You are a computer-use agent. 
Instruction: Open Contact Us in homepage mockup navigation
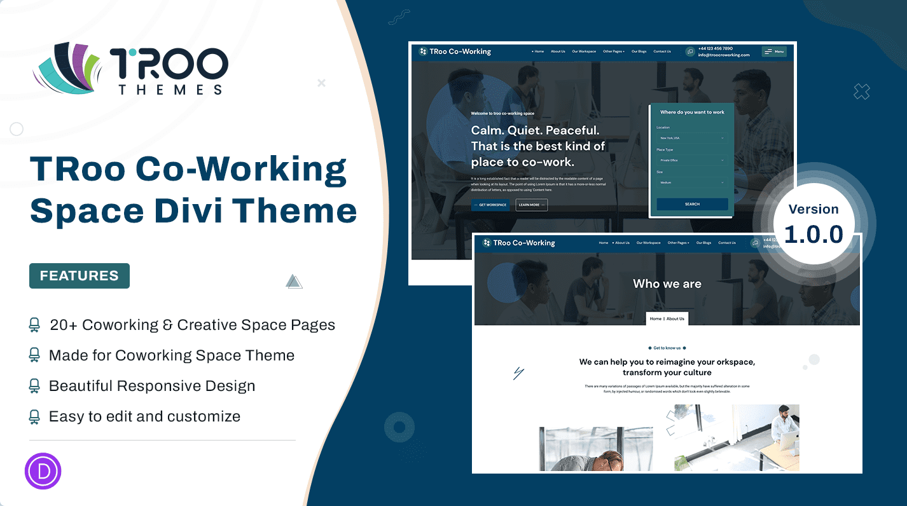click(662, 51)
